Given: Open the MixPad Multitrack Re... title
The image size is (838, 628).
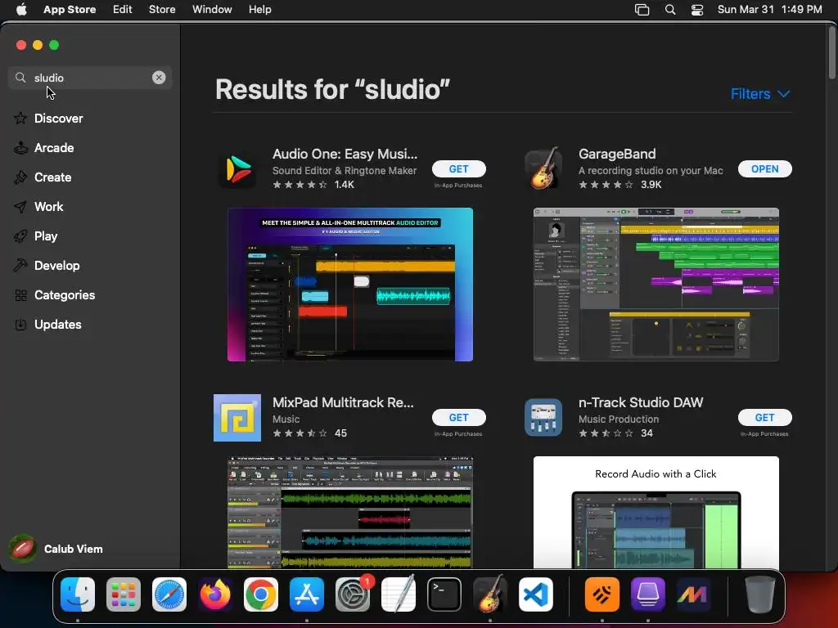Looking at the screenshot, I should pyautogui.click(x=343, y=402).
